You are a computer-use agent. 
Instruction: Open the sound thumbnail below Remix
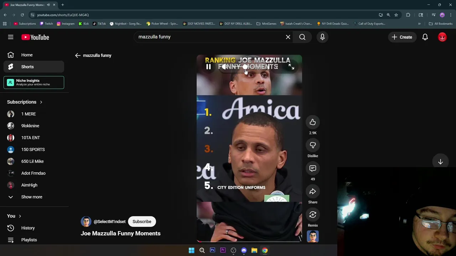[312, 236]
